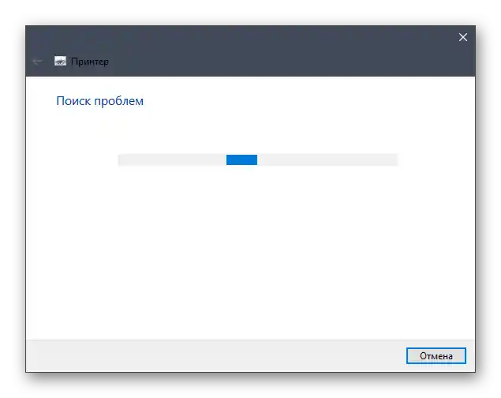Click the Принтер title text
Viewport: 501px width, 398px height.
click(x=90, y=62)
